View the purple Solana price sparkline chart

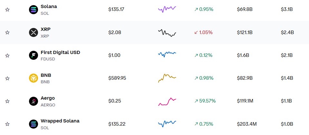click(x=167, y=9)
